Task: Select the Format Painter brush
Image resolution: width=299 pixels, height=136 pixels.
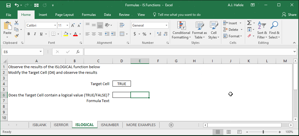Action: pos(17,36)
